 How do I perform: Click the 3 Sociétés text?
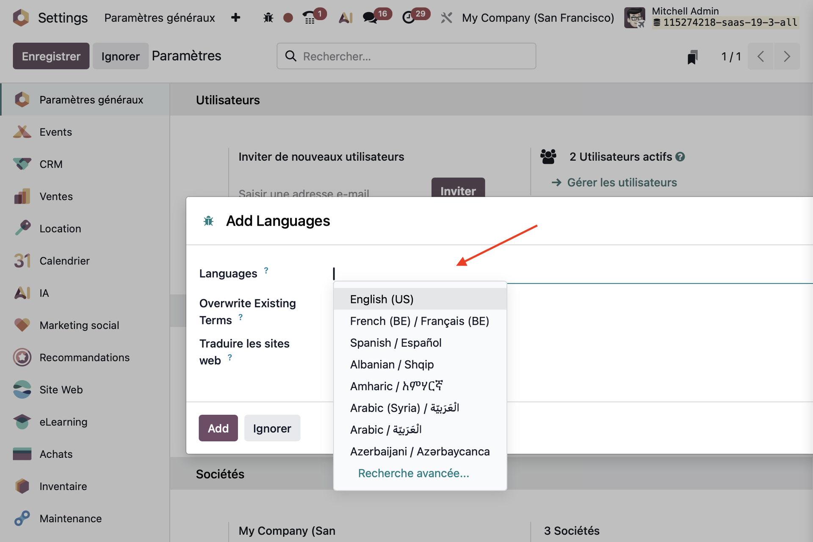572,531
